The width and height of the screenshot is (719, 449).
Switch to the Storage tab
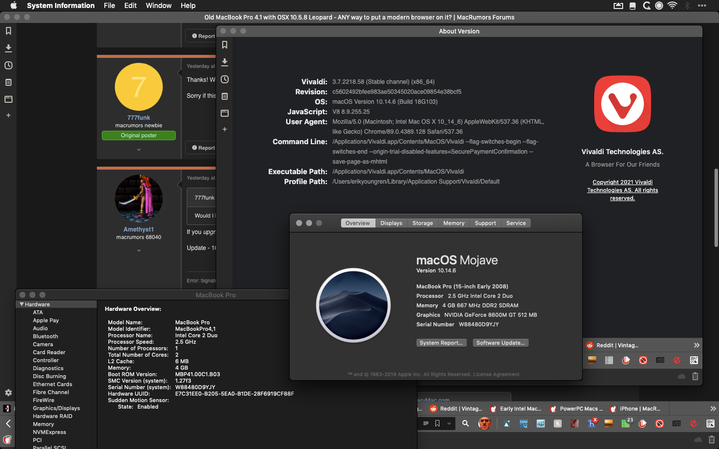[422, 223]
